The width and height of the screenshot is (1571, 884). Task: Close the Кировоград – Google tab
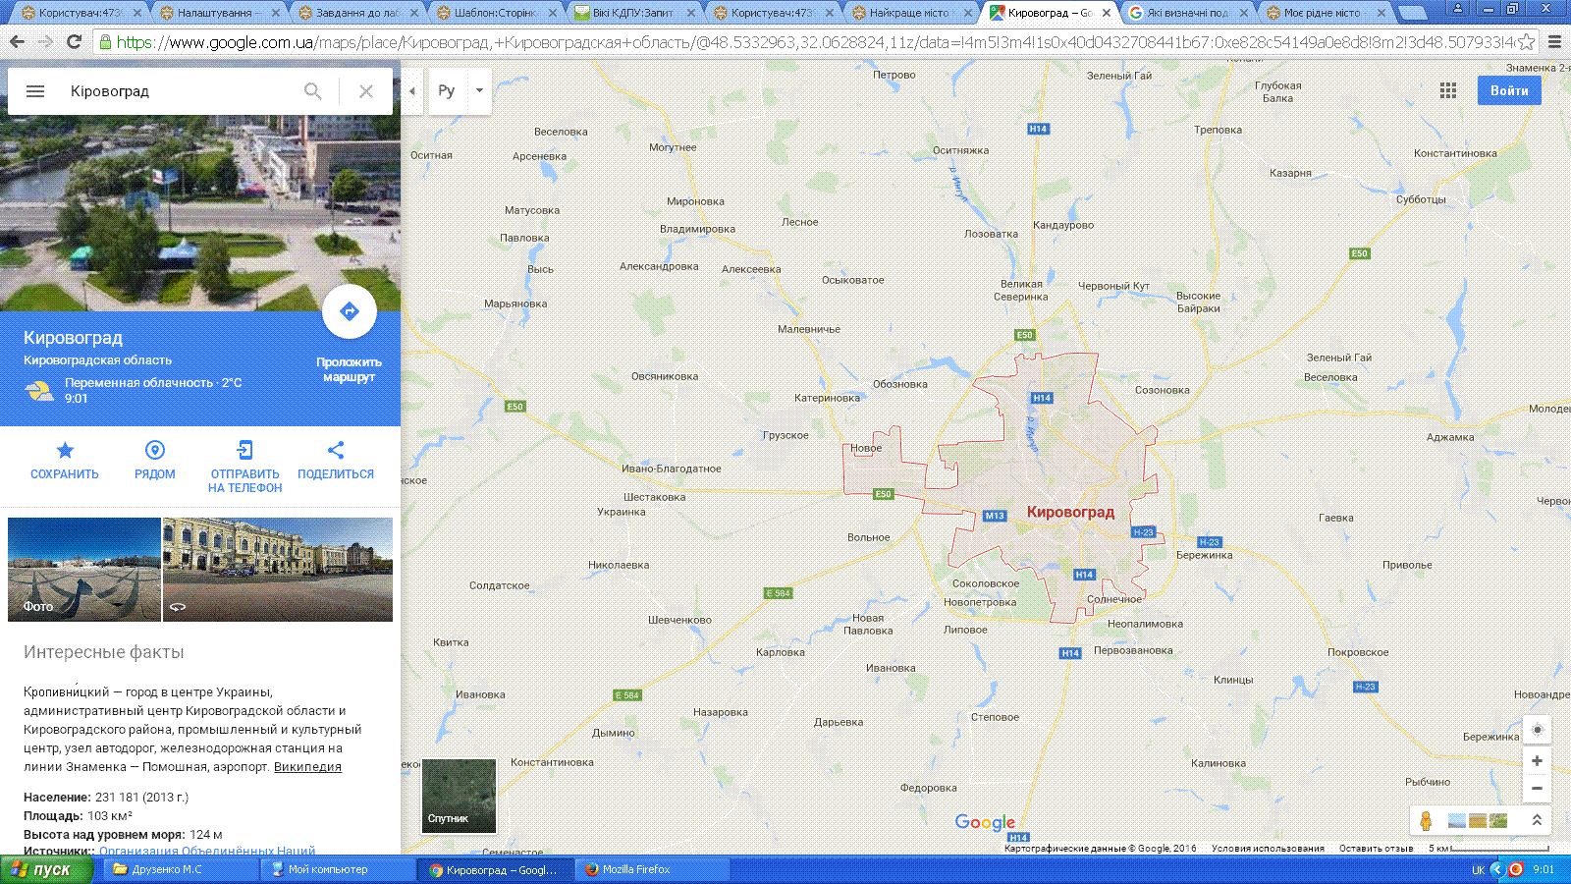[x=1107, y=13]
